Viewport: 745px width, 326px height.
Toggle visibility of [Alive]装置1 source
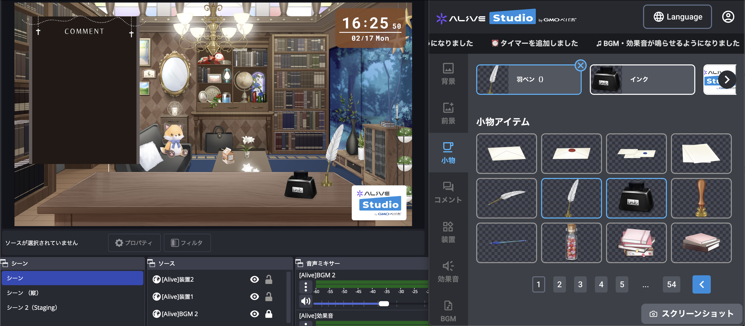point(255,297)
